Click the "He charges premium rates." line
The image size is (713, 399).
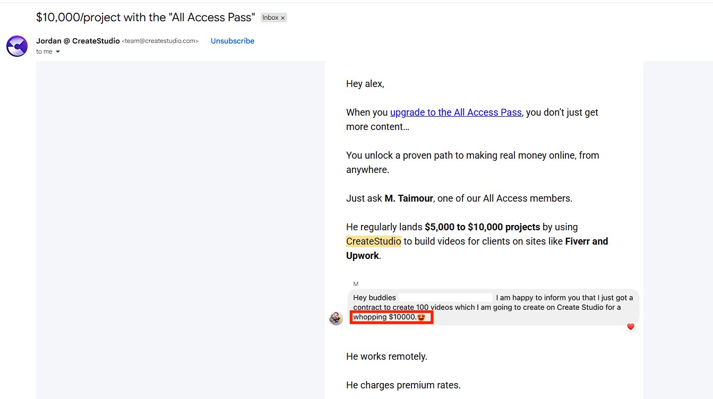403,385
